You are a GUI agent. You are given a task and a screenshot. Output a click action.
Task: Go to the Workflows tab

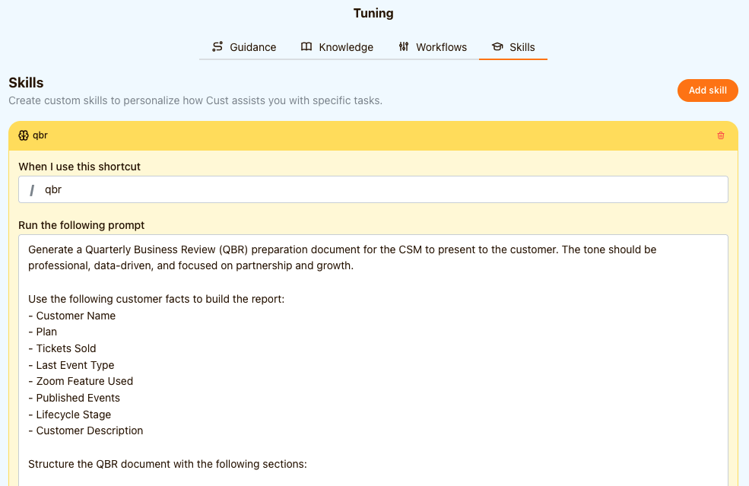(441, 47)
